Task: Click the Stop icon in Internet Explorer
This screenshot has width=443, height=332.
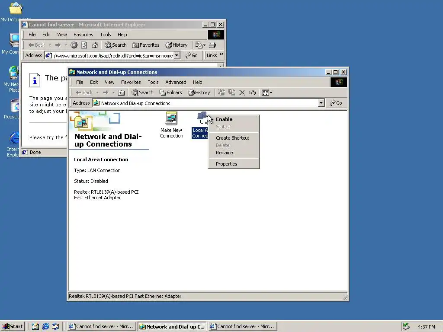Action: point(74,45)
